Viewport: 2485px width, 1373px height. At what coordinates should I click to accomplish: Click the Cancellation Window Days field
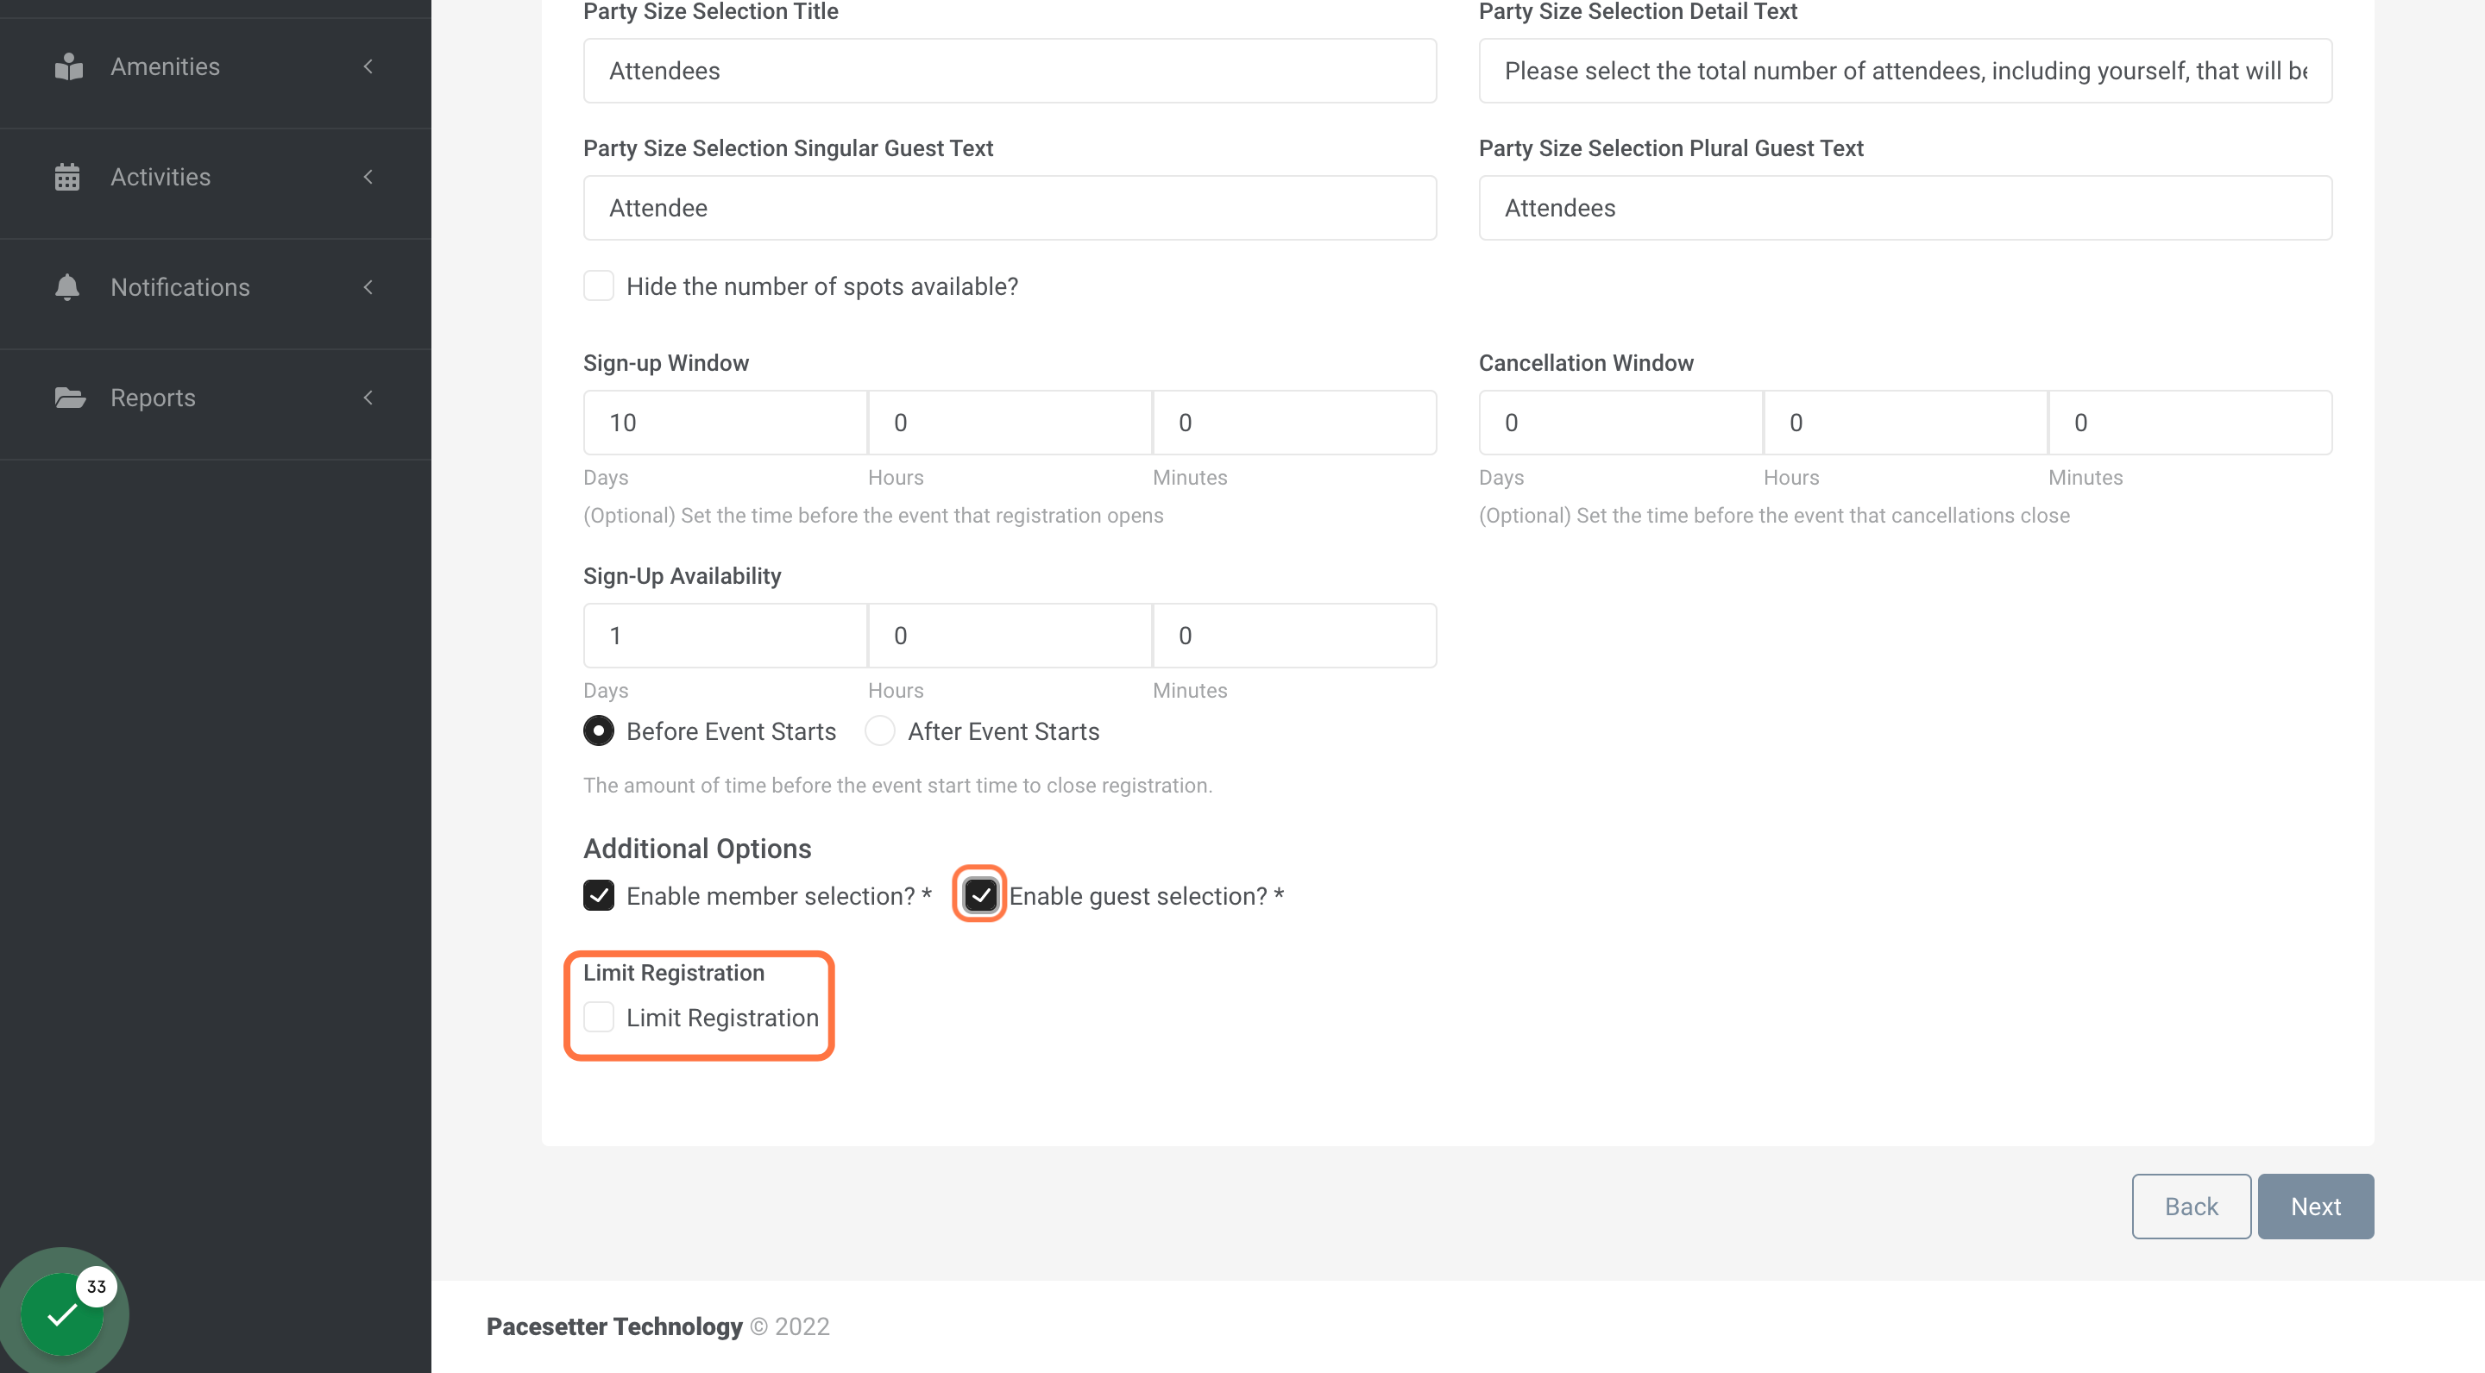point(1620,423)
